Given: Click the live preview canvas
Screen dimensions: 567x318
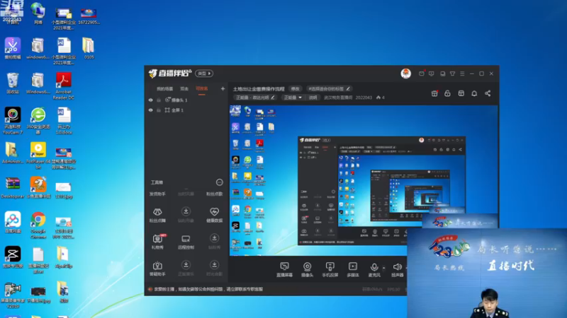Looking at the screenshot, I should (x=364, y=180).
